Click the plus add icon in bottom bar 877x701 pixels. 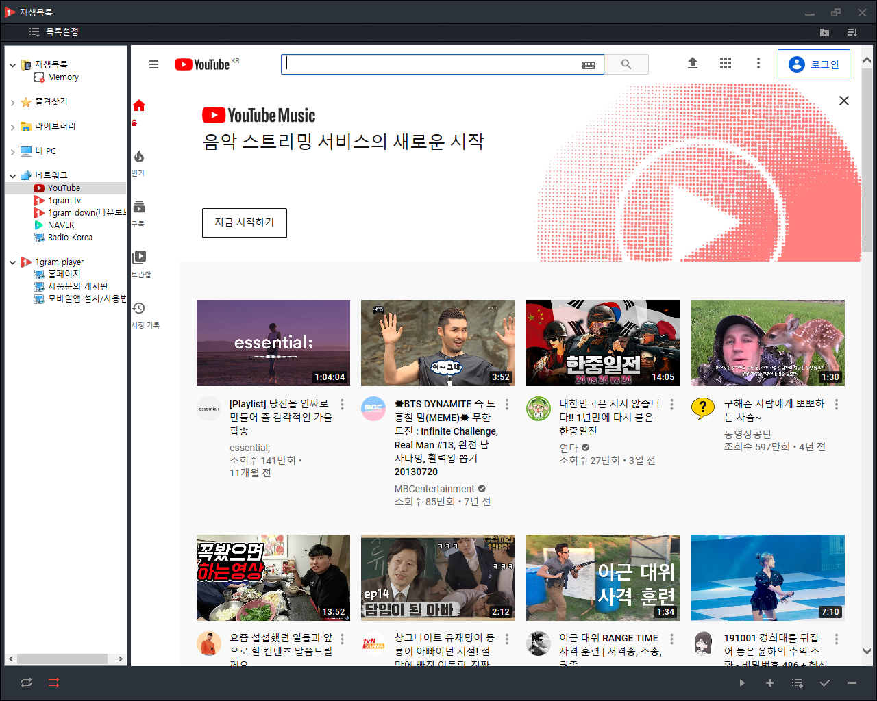click(769, 683)
